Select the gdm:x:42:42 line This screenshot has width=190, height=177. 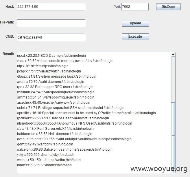click(45, 144)
